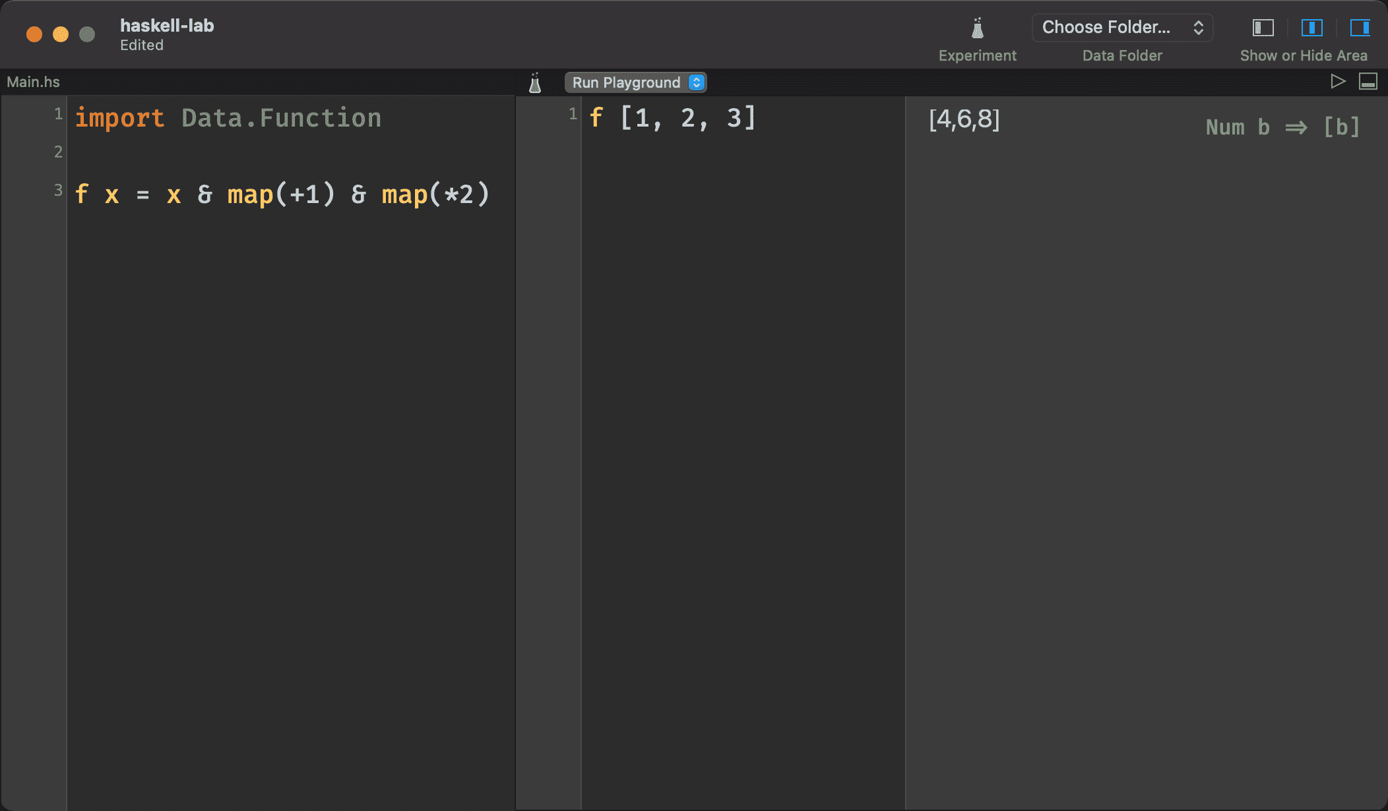
Task: Click the Experiment flask toolbar icon
Action: coord(978,28)
